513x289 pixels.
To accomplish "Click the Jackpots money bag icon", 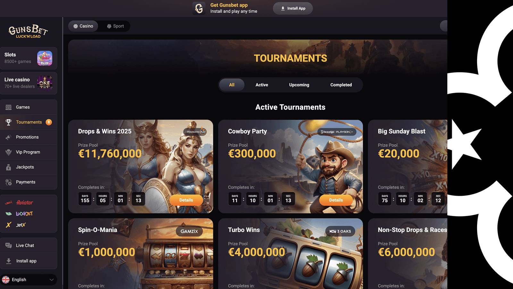I will pos(9,167).
